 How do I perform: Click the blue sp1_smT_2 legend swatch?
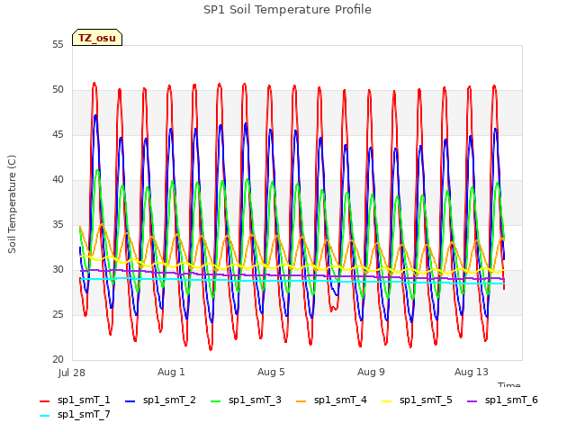tap(130, 401)
